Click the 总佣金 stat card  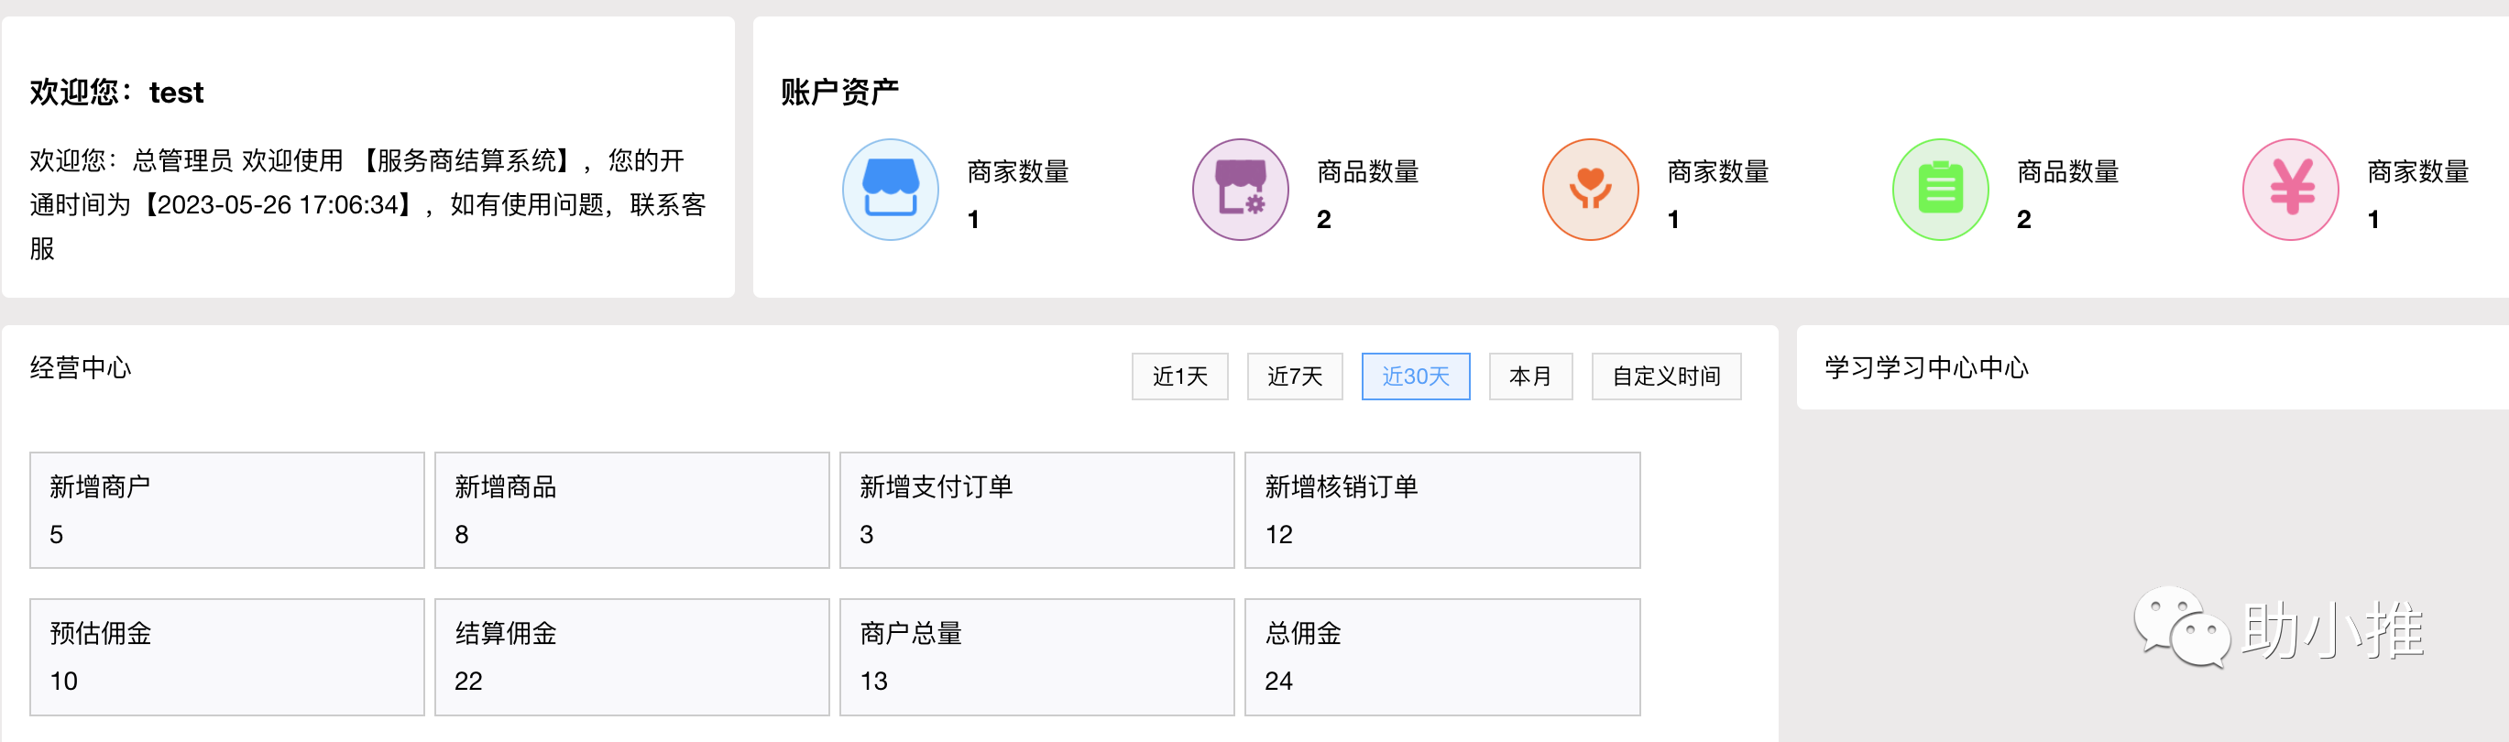coord(1441,656)
